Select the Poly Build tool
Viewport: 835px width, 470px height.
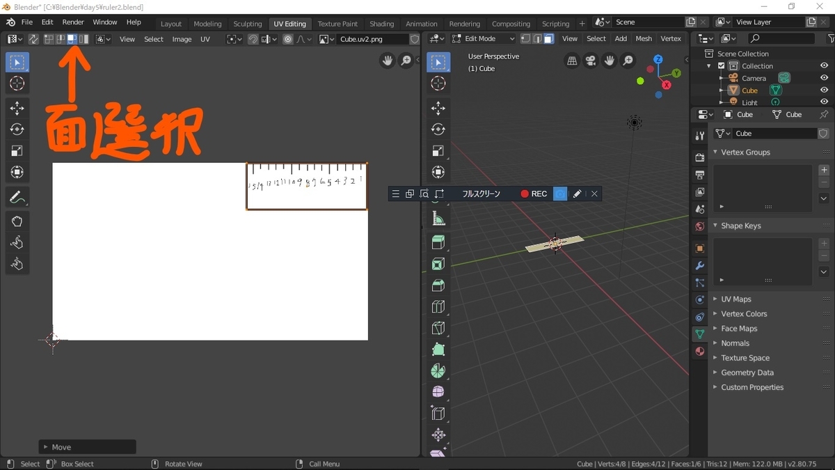(438, 350)
